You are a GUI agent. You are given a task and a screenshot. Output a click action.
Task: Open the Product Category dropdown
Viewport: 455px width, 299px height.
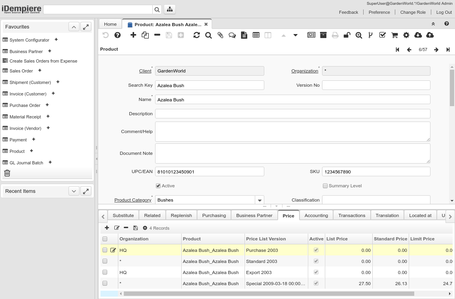[x=260, y=200]
